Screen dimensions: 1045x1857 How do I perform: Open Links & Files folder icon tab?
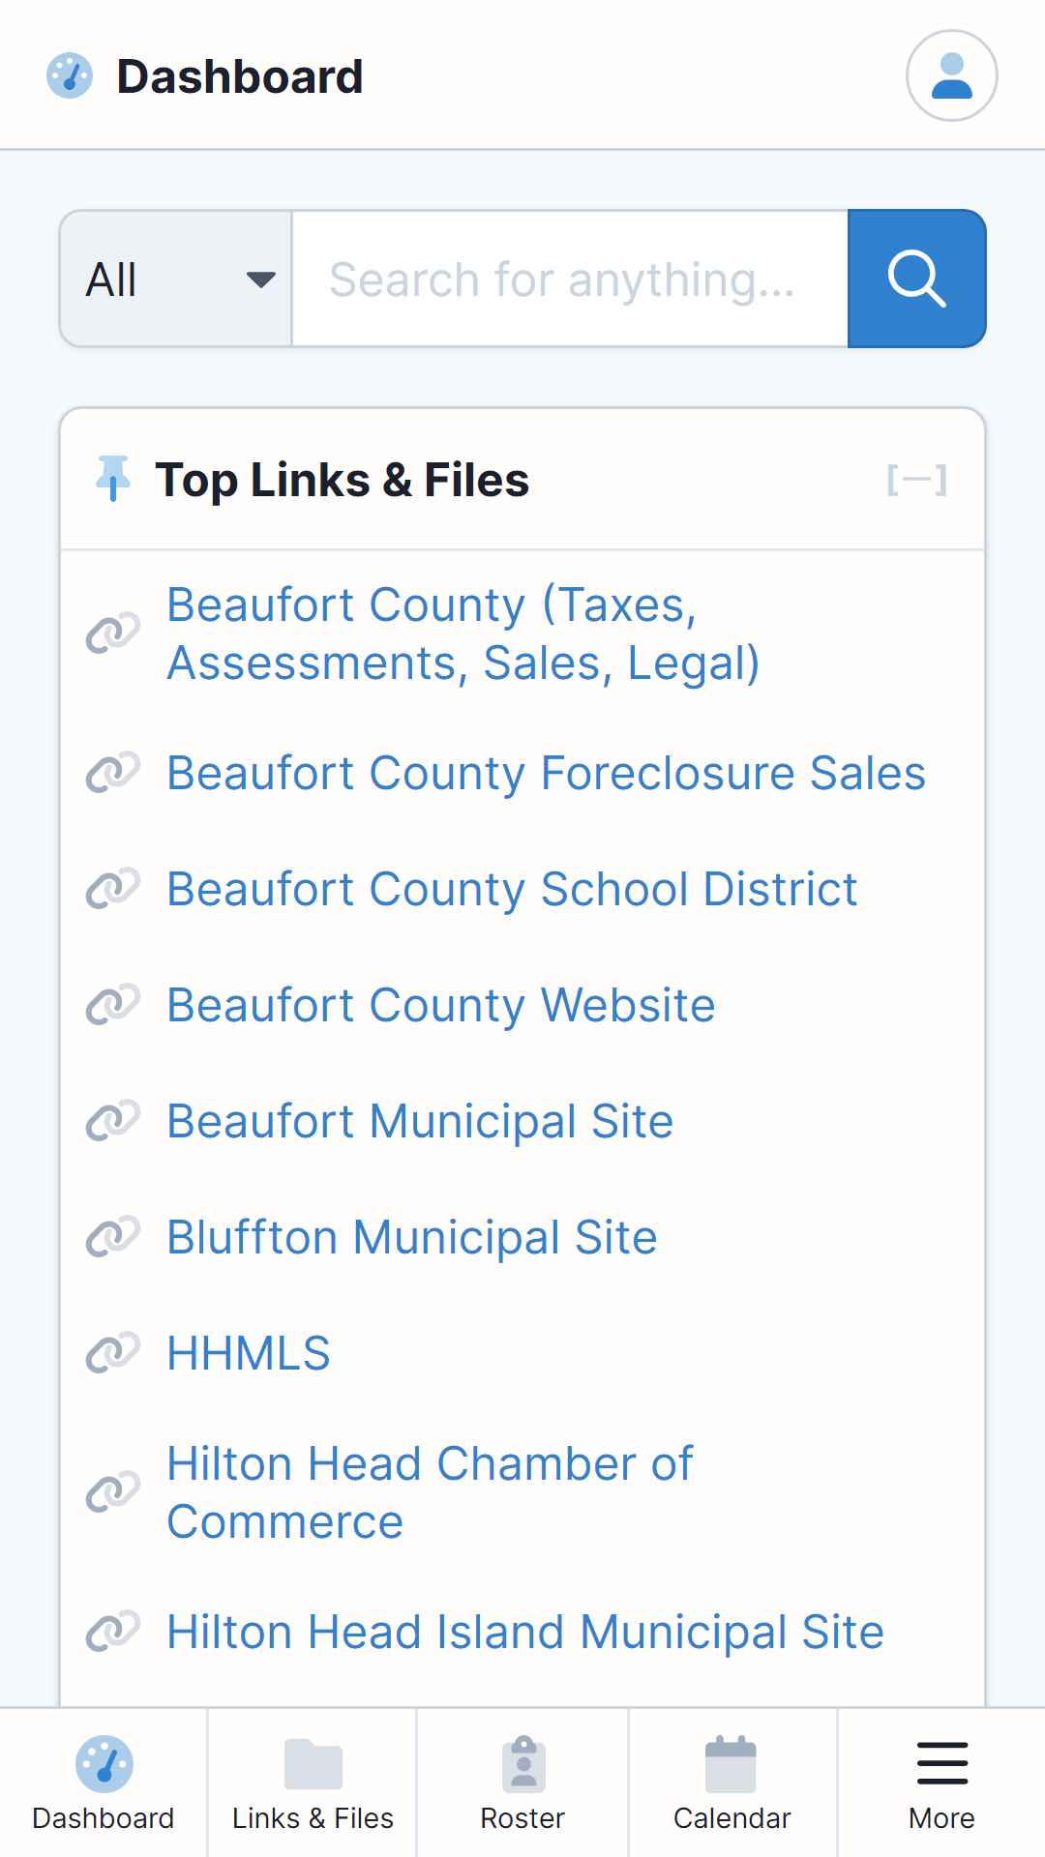coord(313,1783)
